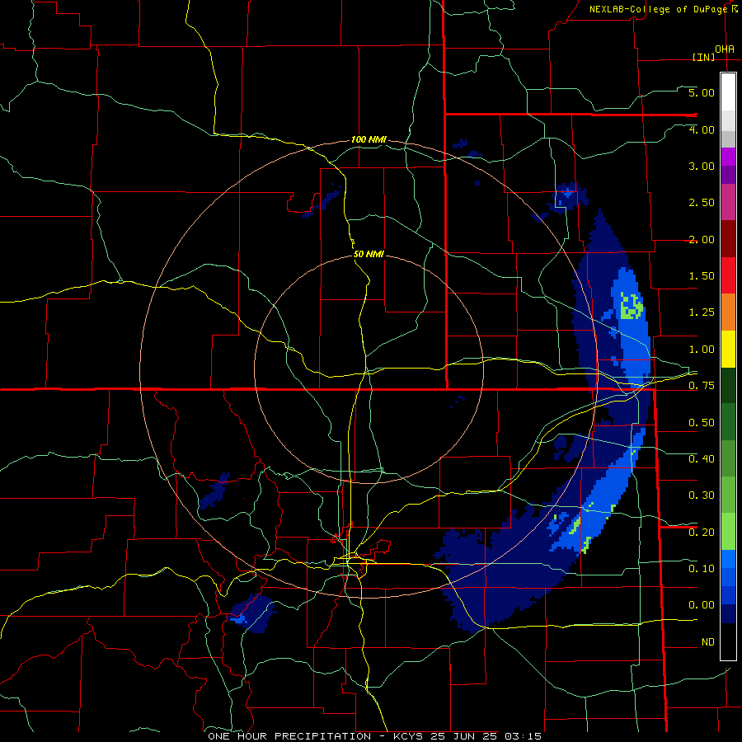Click the 03:15 timestamp in the caption
Viewport: 742px width, 742px height.
523,736
